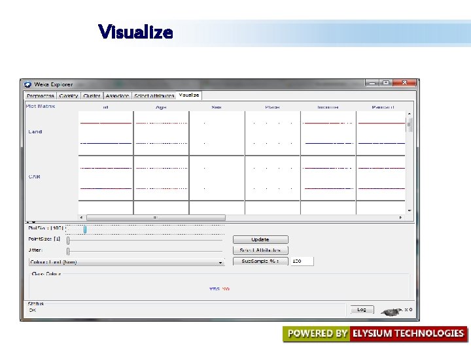Open the Land versus Age scatter plot

(x=162, y=133)
